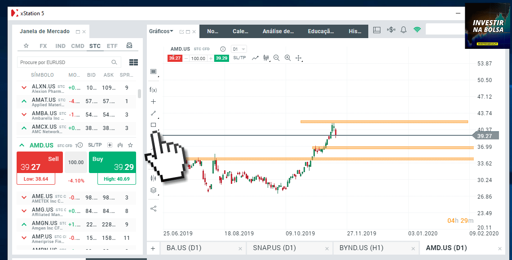Open the Educaçã... tab

321,32
